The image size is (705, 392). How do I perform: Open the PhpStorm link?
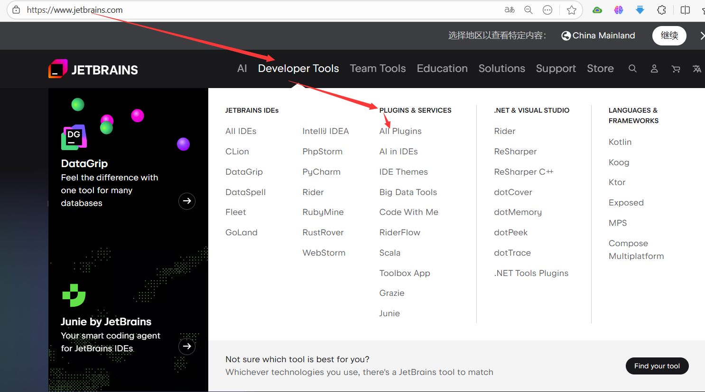(x=322, y=151)
